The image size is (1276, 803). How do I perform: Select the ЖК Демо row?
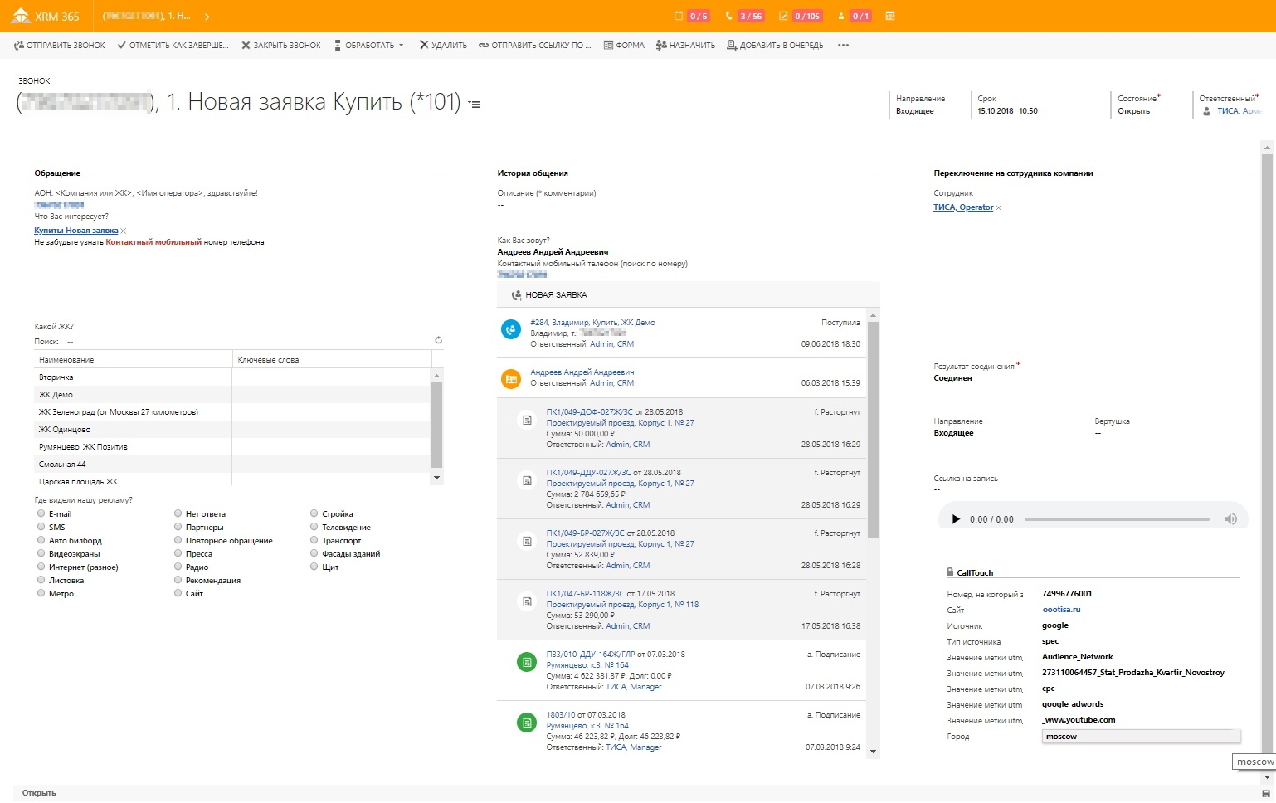click(232, 395)
